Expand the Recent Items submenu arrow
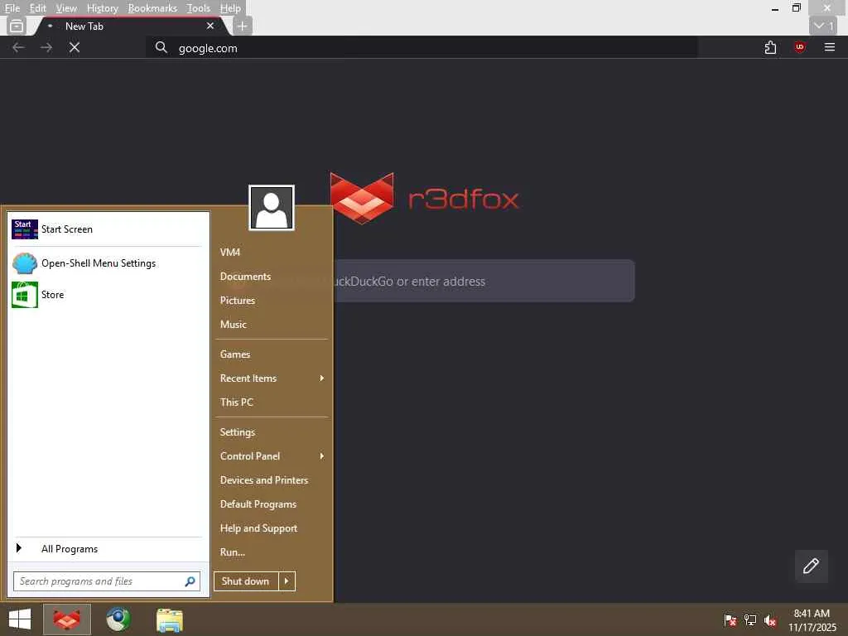 (x=321, y=378)
